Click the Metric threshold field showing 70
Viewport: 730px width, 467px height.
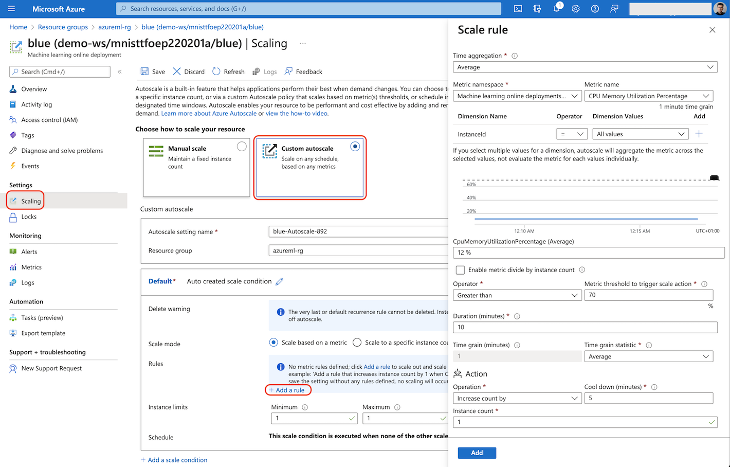click(x=649, y=295)
